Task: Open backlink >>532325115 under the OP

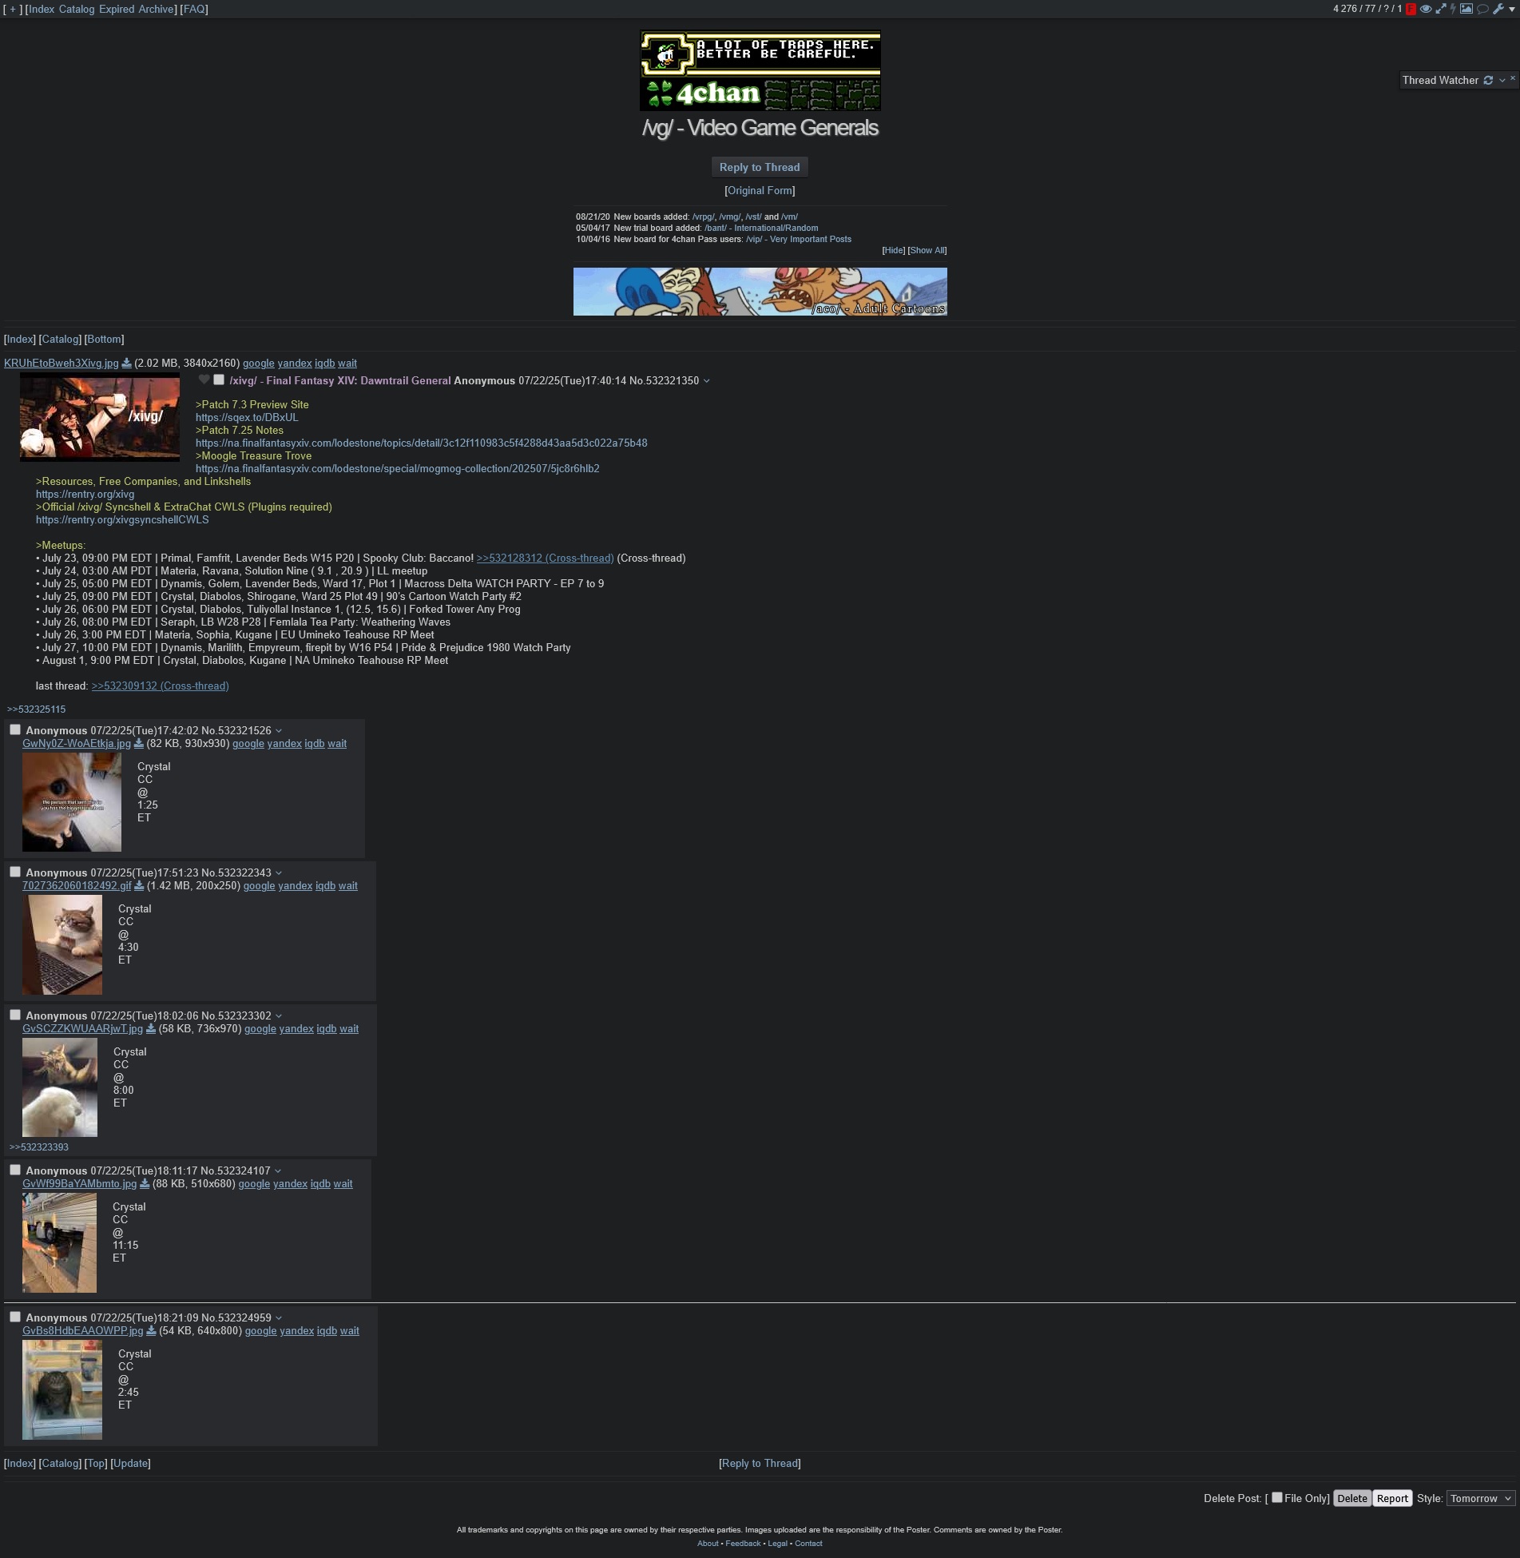Action: (37, 709)
